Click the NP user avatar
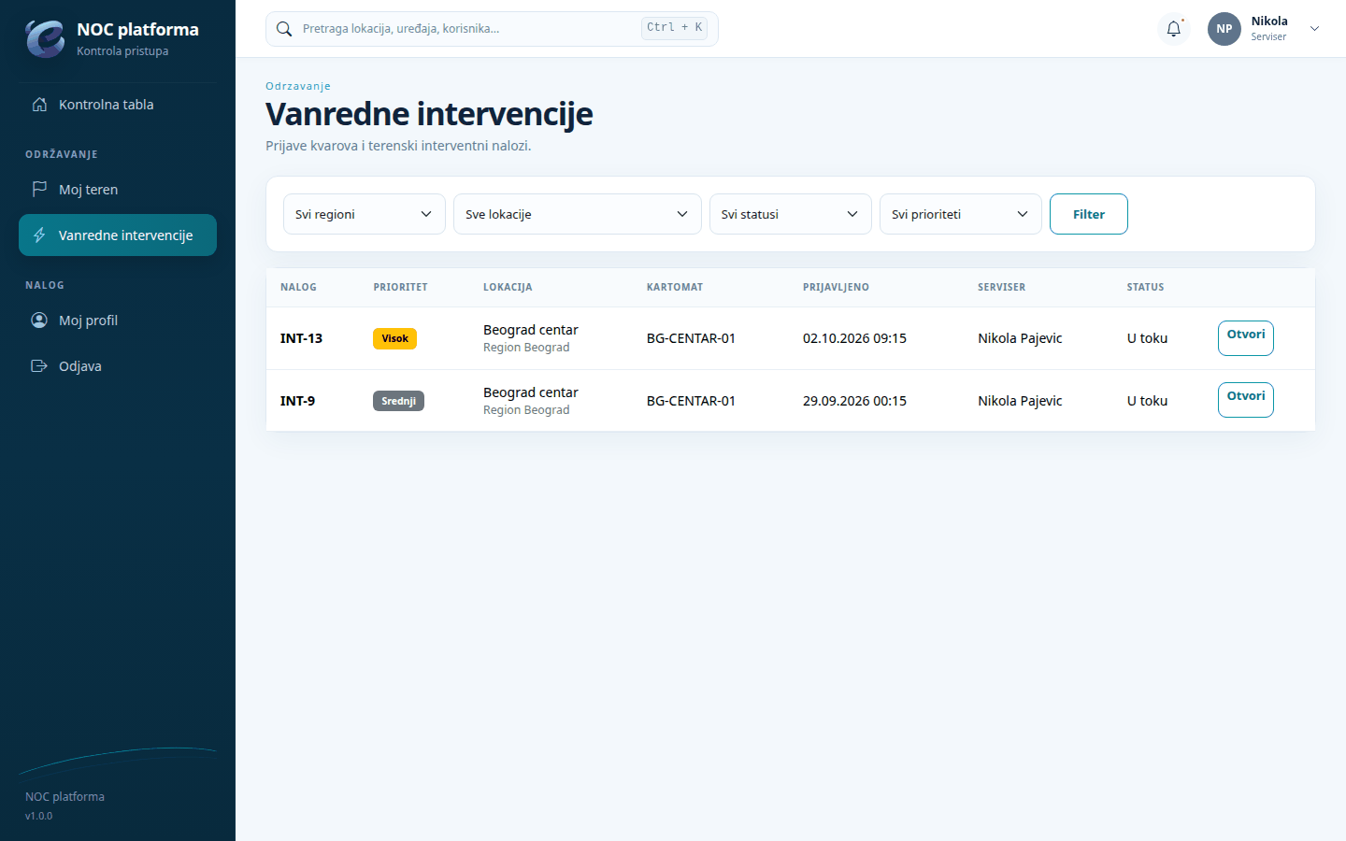This screenshot has height=841, width=1346. 1224,29
